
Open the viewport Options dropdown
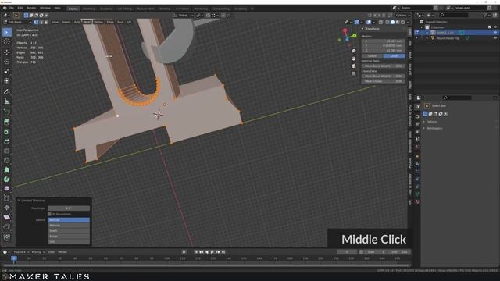point(403,16)
